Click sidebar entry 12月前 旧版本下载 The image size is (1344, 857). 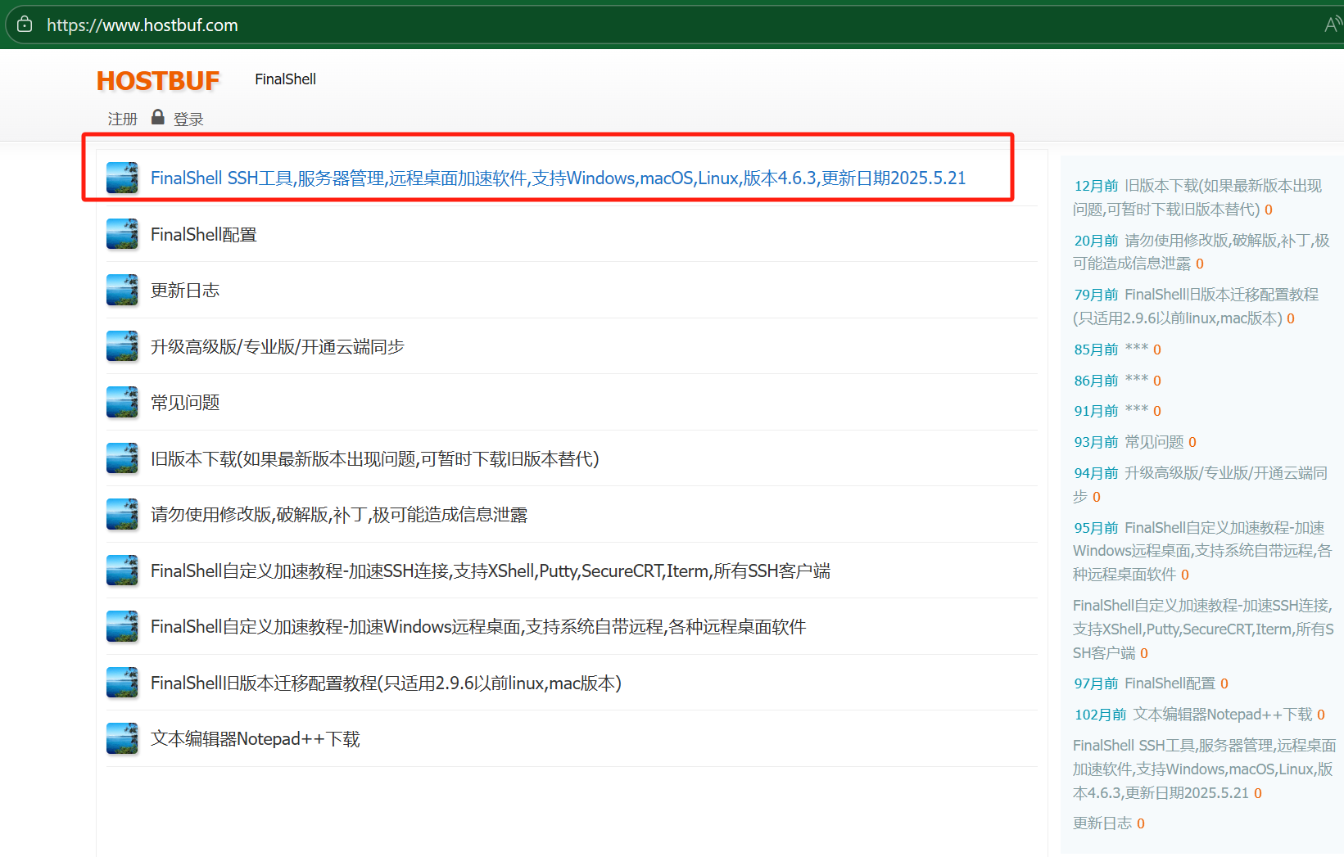coord(1197,197)
